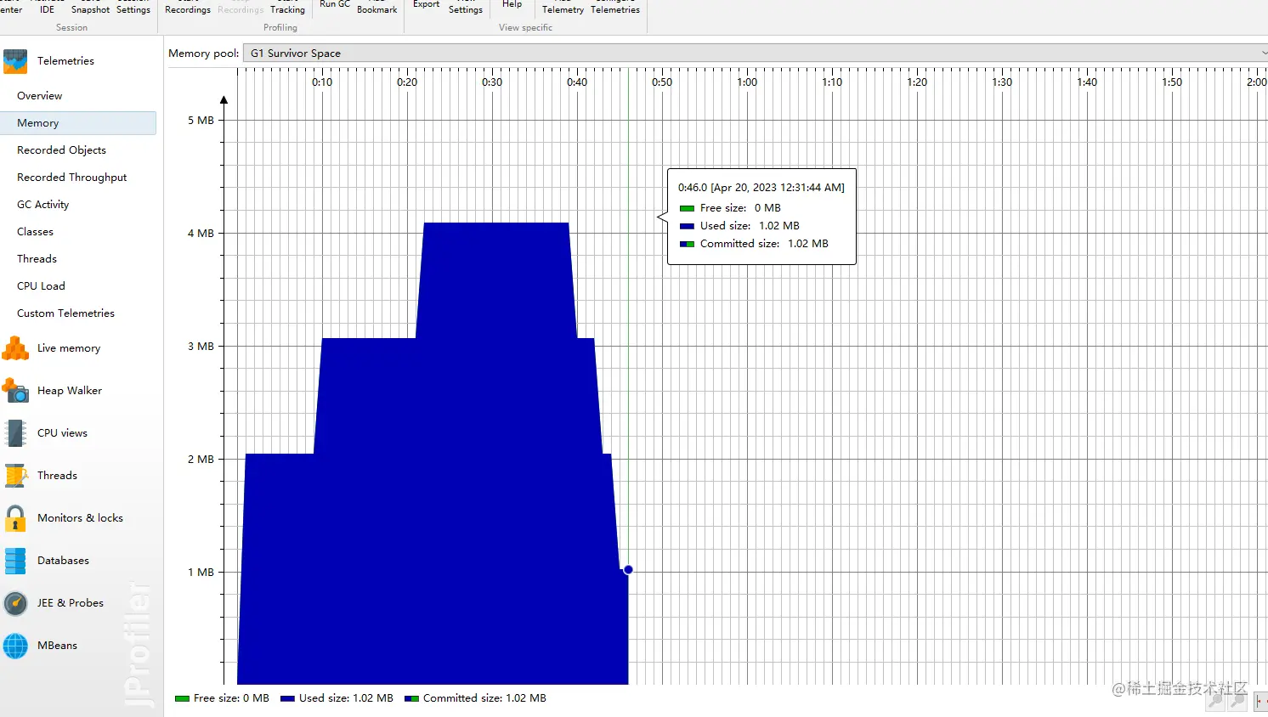Open the Threads section icon near CPU views
1268x717 pixels.
(15, 476)
